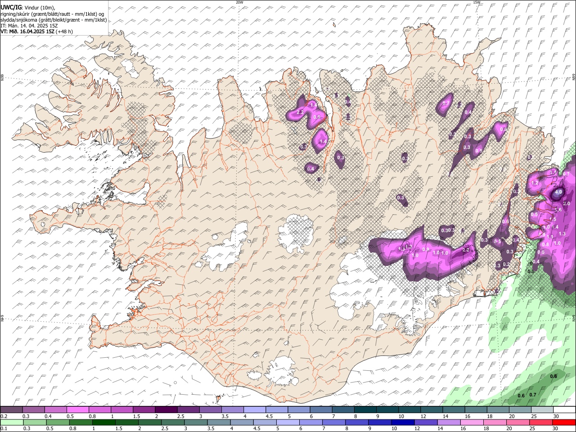Select the darkest purple top-row swatch labeled 2
This screenshot has width=576, height=432.
pos(166,410)
